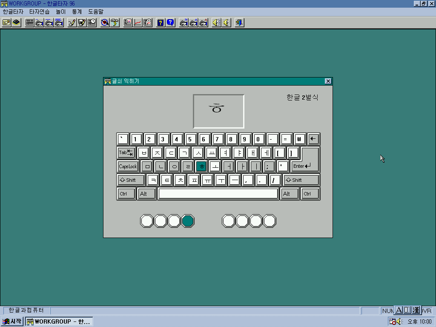Click the ㅗ key on virtual keyboard
This screenshot has height=327, width=436.
coord(215,166)
